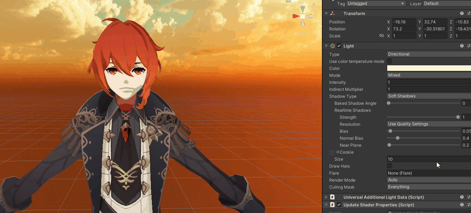Open presets for Update Shader Properties script
Screen dimensions: 471x213
coord(469,205)
